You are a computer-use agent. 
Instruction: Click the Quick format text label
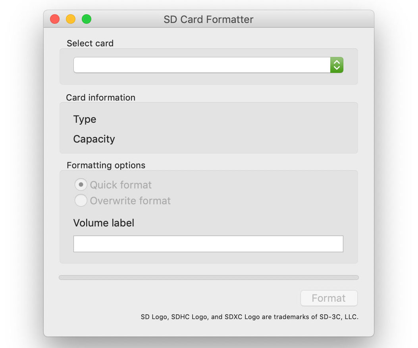pos(121,185)
